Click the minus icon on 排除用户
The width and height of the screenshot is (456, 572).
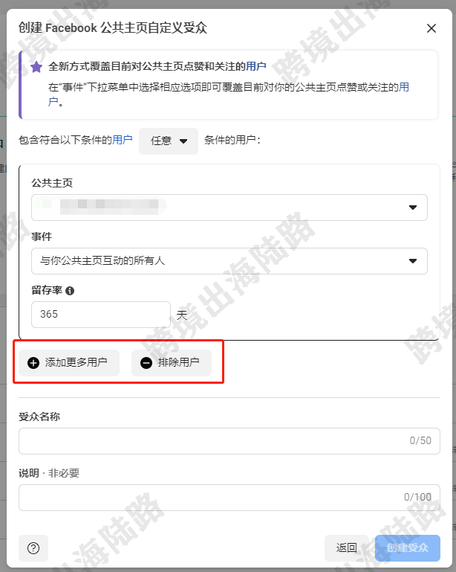(x=146, y=363)
